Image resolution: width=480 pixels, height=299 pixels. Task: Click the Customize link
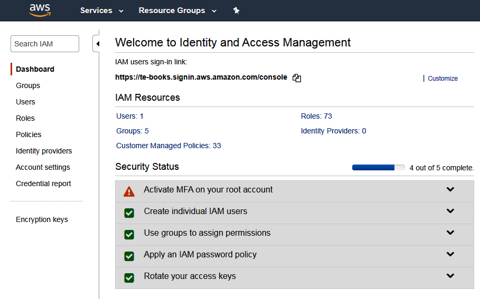(x=443, y=79)
